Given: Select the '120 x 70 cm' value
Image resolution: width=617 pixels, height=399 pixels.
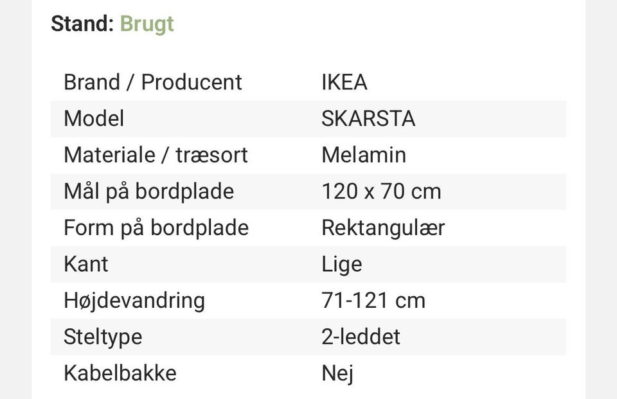Looking at the screenshot, I should (x=381, y=191).
